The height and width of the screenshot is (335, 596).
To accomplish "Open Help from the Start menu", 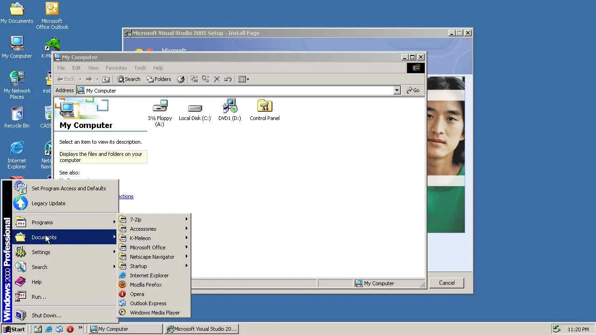I will coord(65,282).
